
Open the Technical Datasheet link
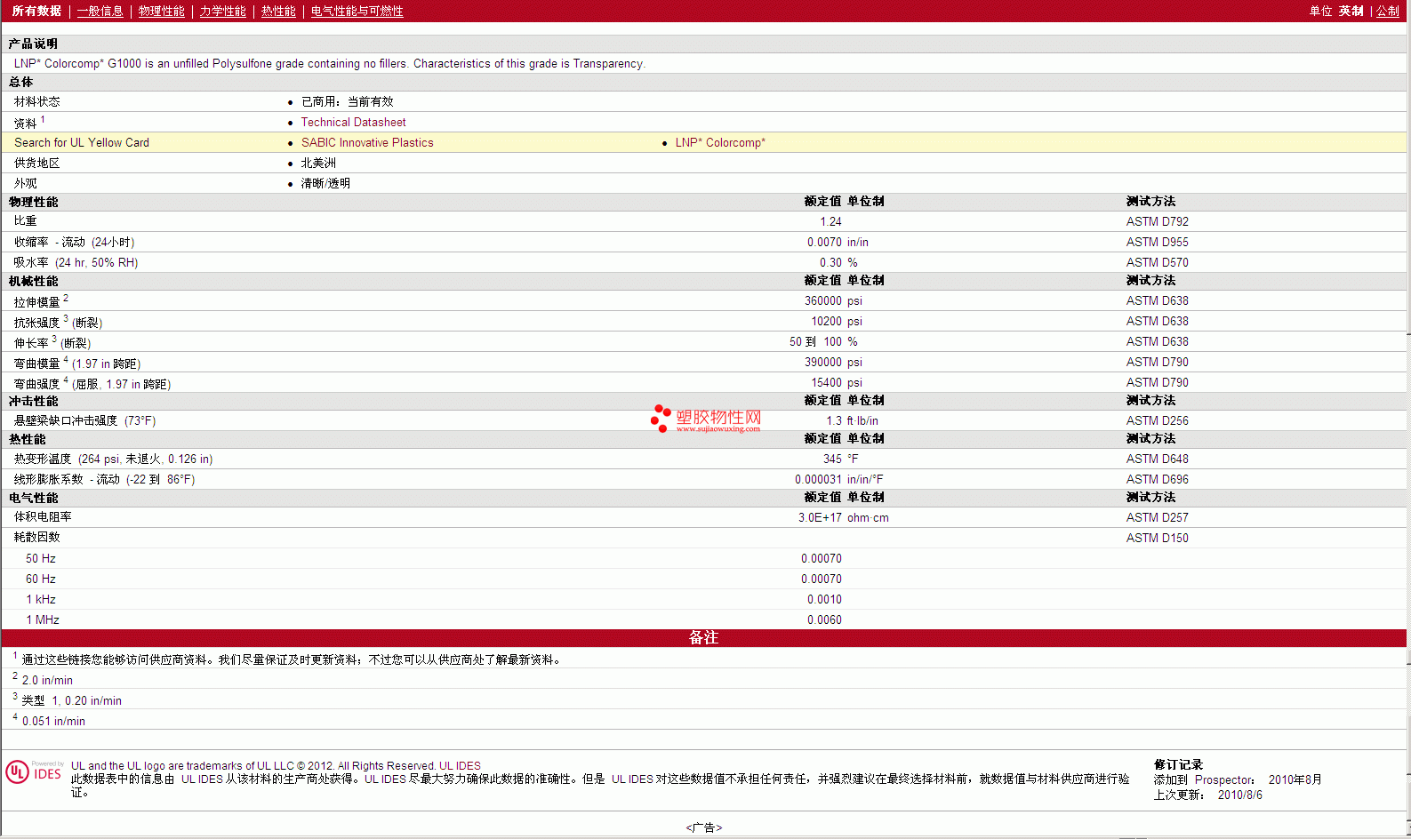[353, 122]
